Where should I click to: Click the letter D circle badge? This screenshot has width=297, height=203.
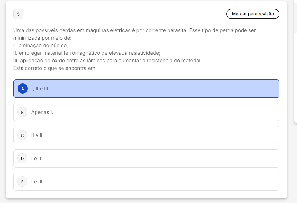pos(22,159)
